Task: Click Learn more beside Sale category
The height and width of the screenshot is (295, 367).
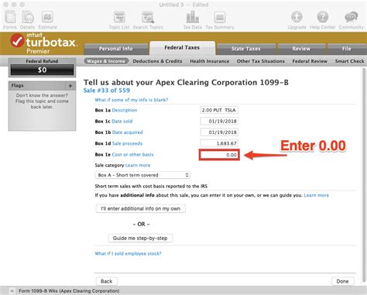Action: coord(138,165)
